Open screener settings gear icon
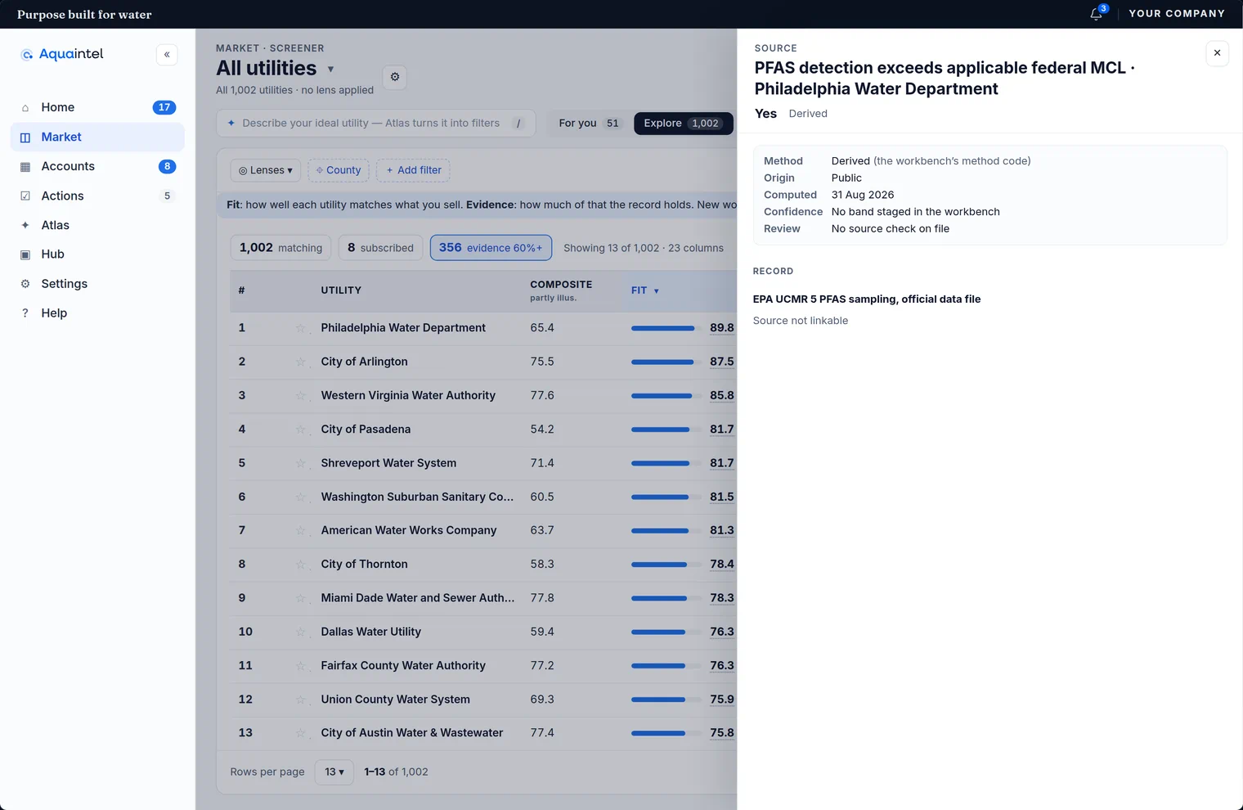The width and height of the screenshot is (1243, 810). point(395,77)
